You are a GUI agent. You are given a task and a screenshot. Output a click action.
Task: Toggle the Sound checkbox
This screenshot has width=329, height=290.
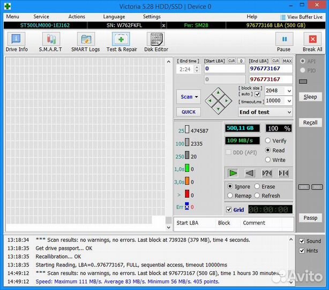click(302, 241)
